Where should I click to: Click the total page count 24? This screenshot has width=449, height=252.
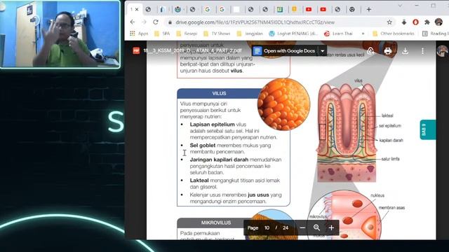(x=286, y=227)
